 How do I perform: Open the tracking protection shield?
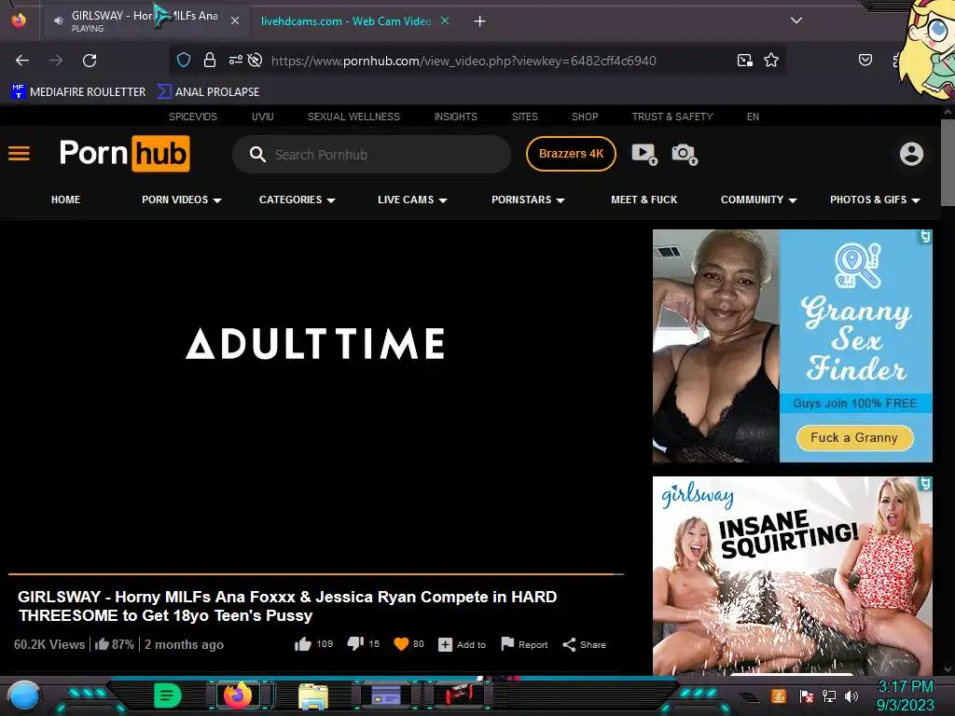(184, 60)
